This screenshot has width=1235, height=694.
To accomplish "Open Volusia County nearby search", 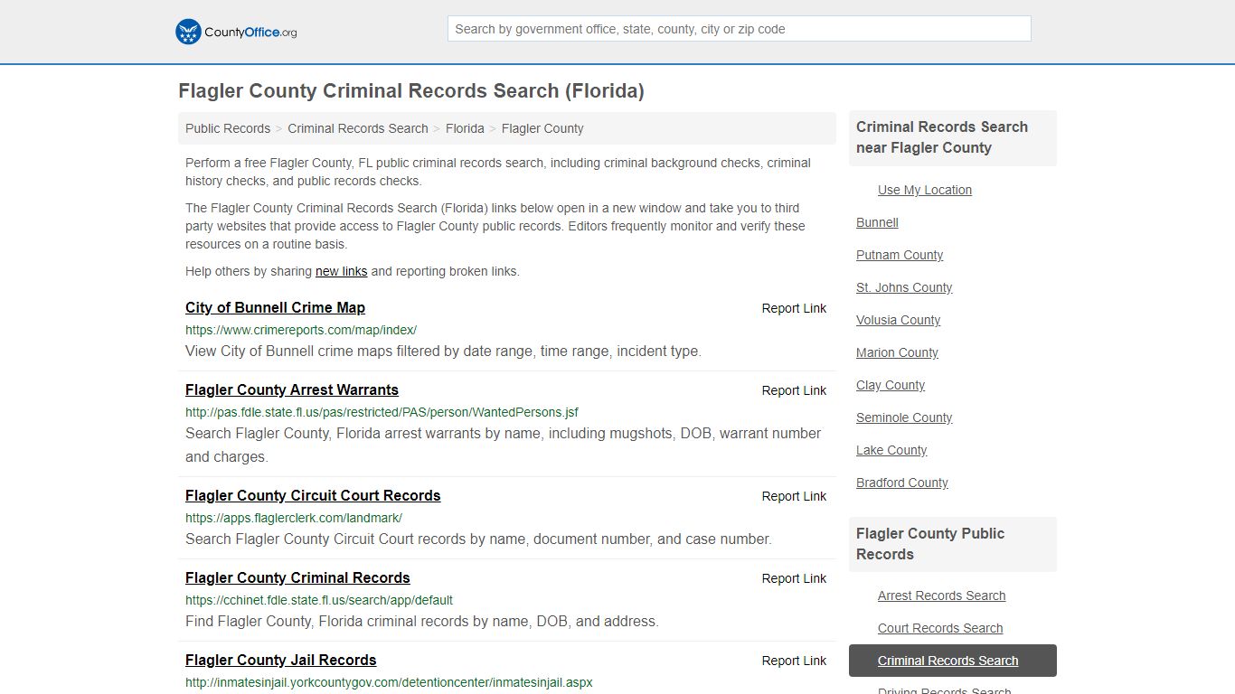I will (x=898, y=320).
